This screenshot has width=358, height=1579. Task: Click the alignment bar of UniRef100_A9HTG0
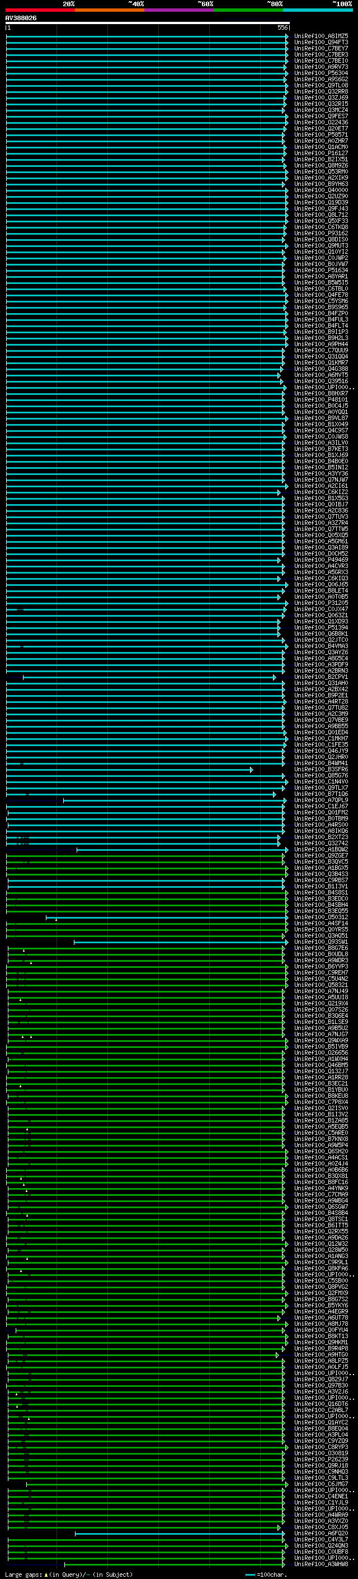[x=143, y=1354]
